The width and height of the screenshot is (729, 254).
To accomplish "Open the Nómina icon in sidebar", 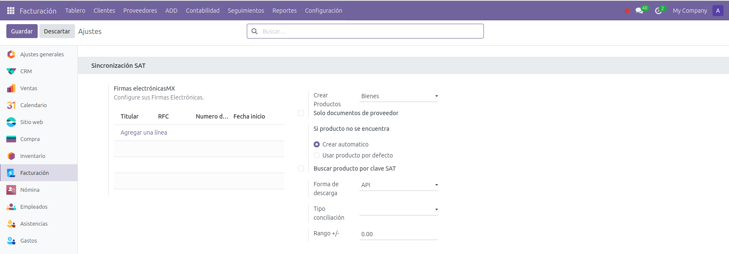I will tap(11, 190).
